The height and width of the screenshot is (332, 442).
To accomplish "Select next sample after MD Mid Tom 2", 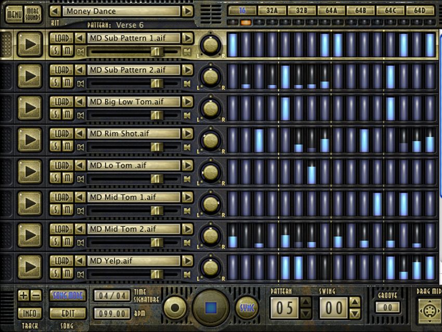I will (x=187, y=229).
